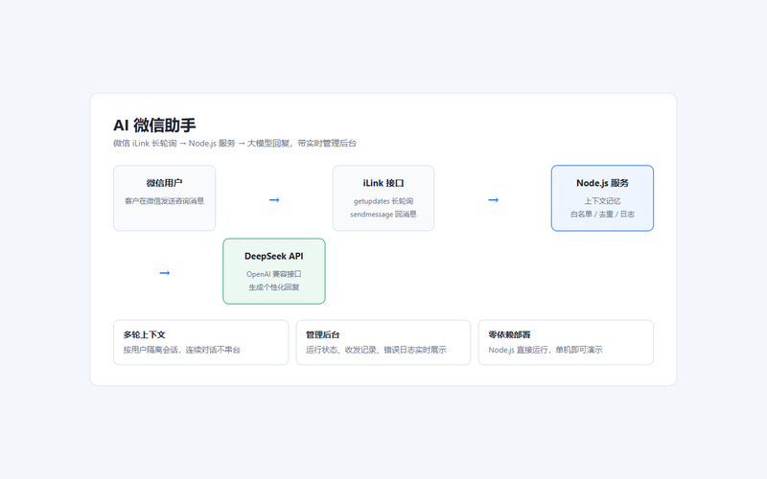The height and width of the screenshot is (479, 767).
Task: Click the 'AI 微信助手' page title
Action: point(154,125)
